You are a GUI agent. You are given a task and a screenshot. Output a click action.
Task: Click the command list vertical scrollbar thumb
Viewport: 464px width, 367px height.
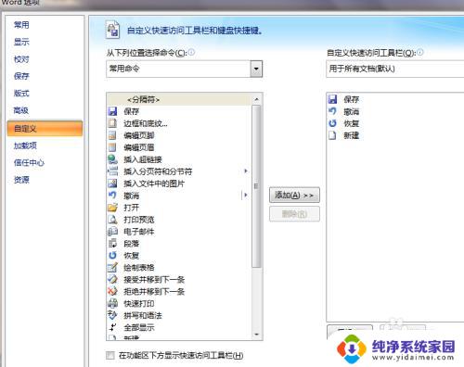(256, 186)
